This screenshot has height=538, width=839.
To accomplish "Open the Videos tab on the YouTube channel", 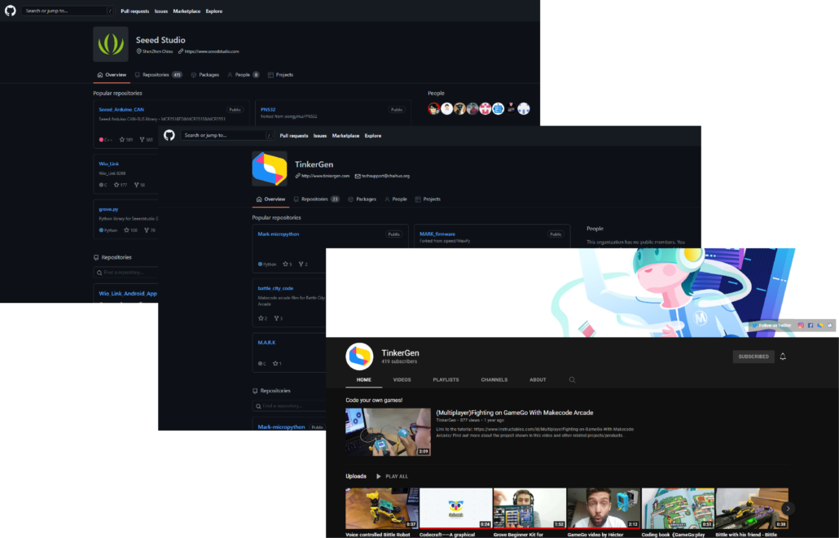I will click(x=402, y=379).
